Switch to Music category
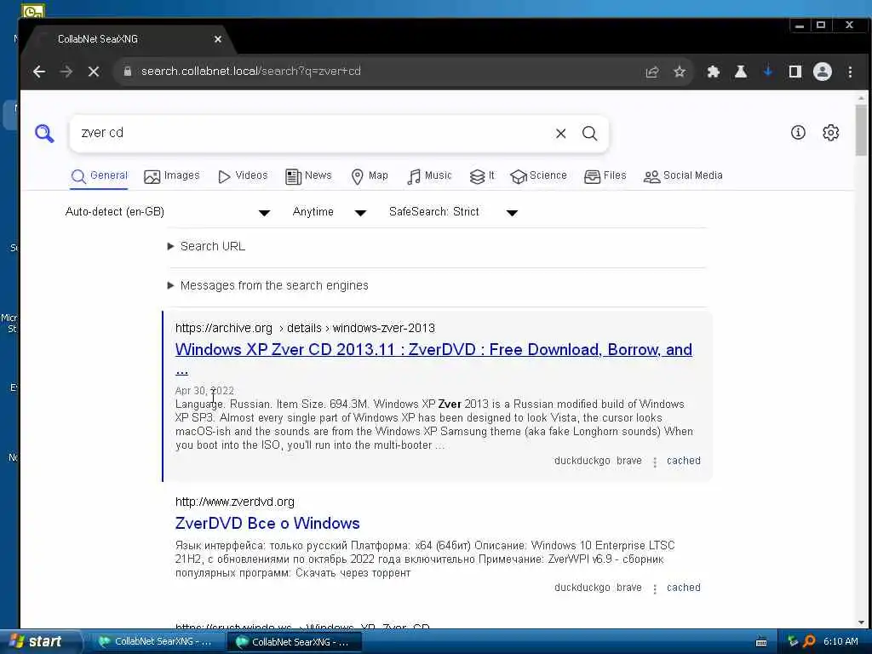 pos(429,175)
